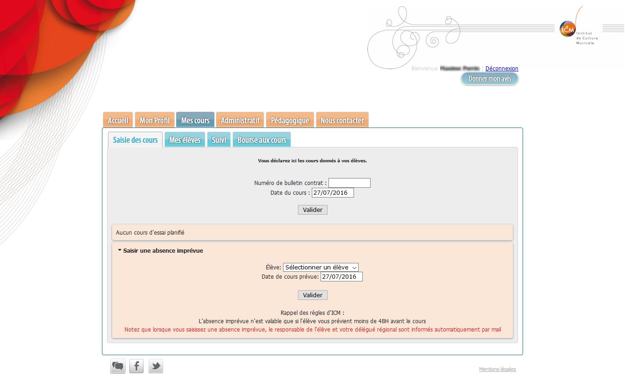Click the Aucun cours d'essai planifié notice
625x383 pixels.
coord(312,232)
